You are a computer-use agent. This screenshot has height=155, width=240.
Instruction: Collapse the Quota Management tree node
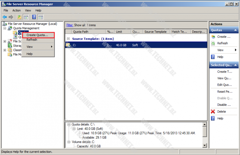5,28
